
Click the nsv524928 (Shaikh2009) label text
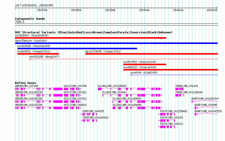tap(34, 46)
